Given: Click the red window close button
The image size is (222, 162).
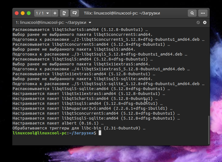Looking at the screenshot, I should coord(17,13).
